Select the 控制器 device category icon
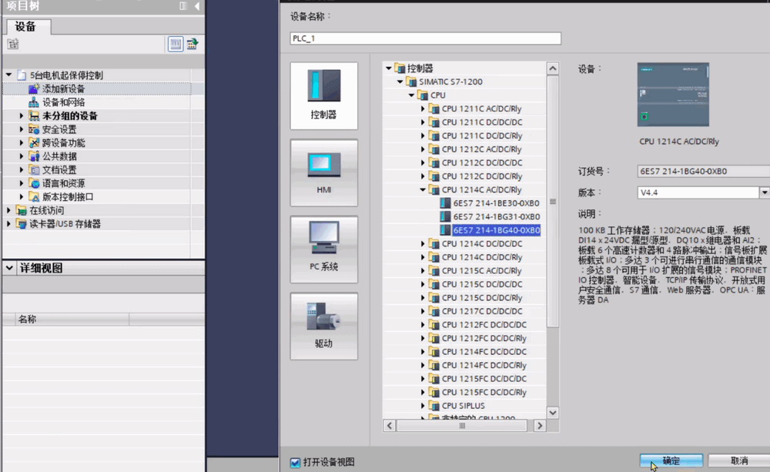 pos(323,95)
